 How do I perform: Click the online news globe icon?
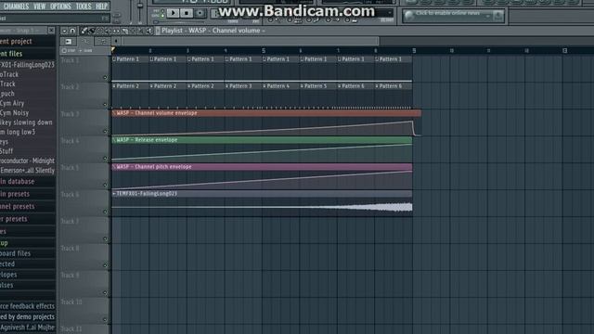pyautogui.click(x=409, y=16)
